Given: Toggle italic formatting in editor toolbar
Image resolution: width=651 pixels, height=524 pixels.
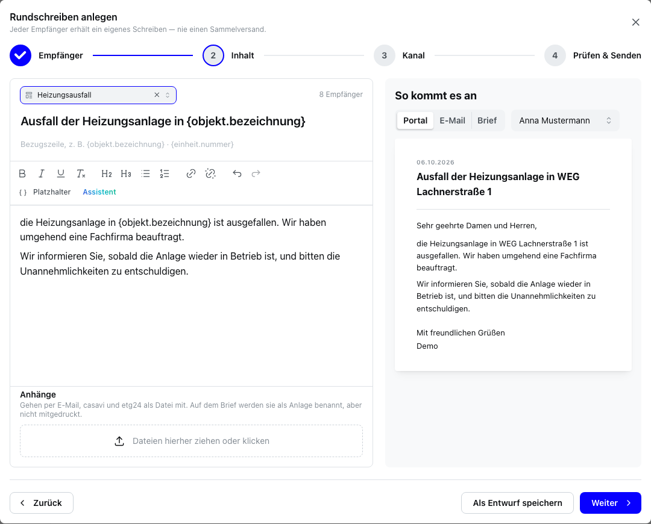Looking at the screenshot, I should (42, 173).
